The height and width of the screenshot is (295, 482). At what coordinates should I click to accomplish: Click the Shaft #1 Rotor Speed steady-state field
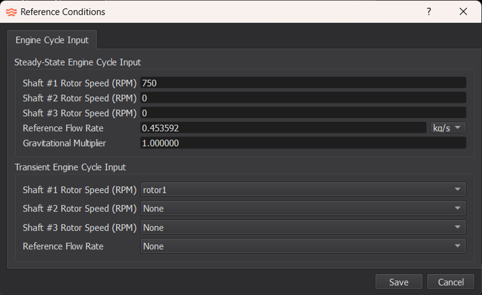pos(303,83)
